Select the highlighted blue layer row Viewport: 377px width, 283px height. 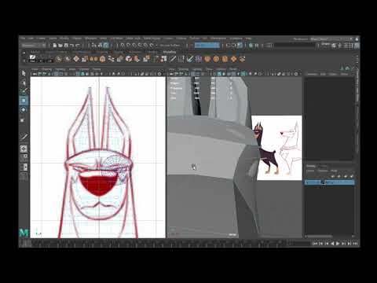330,182
